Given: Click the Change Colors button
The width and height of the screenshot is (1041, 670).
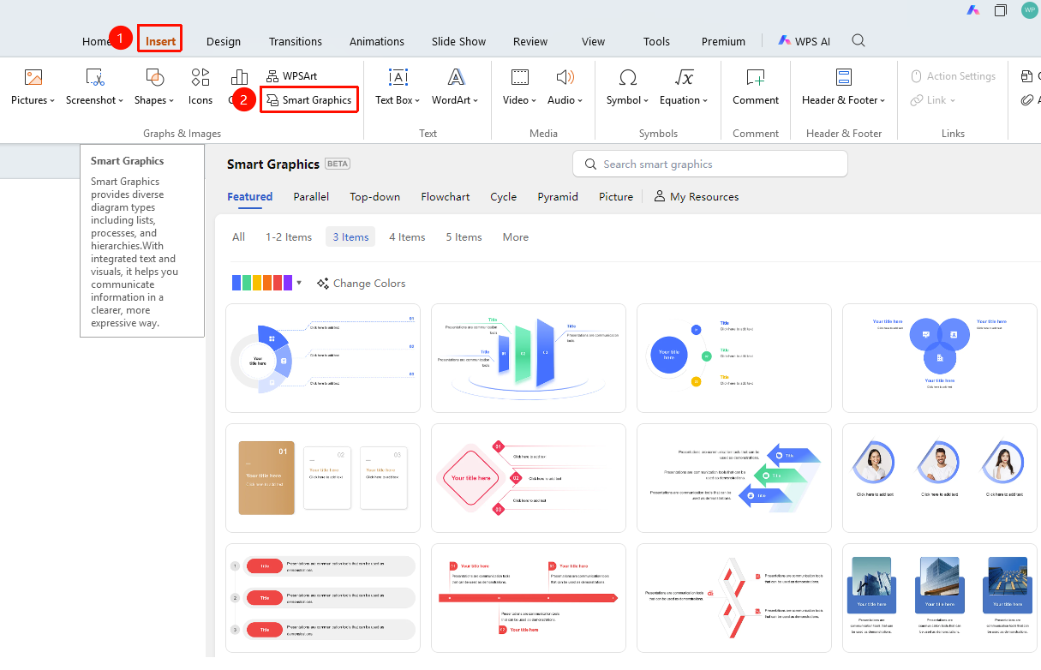Looking at the screenshot, I should [x=361, y=284].
